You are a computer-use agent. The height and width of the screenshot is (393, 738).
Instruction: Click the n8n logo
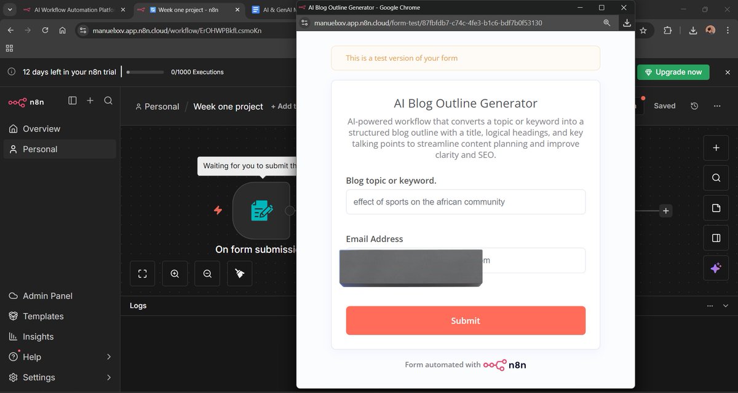point(26,102)
